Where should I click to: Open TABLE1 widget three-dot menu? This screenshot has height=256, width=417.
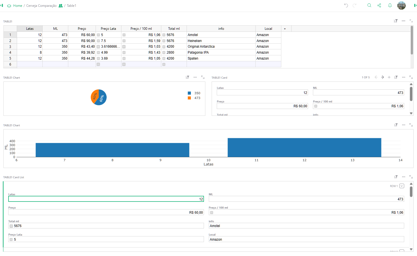403,21
